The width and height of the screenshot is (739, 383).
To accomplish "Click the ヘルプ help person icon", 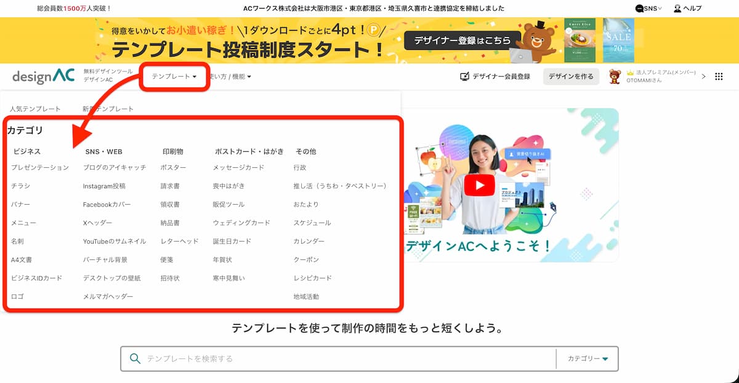I will pyautogui.click(x=677, y=9).
